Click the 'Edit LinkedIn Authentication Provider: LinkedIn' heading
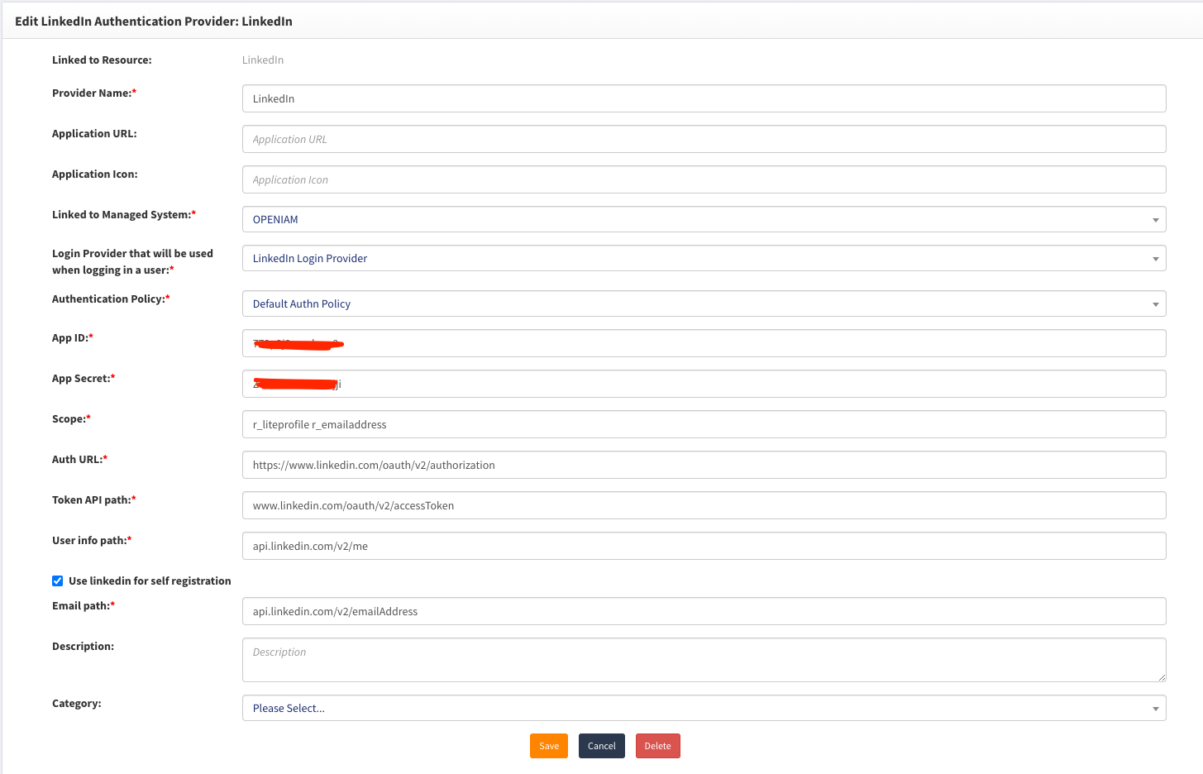 [x=154, y=21]
